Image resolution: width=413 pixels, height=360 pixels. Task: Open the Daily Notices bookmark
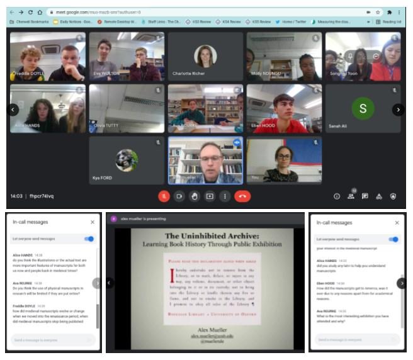(x=72, y=21)
